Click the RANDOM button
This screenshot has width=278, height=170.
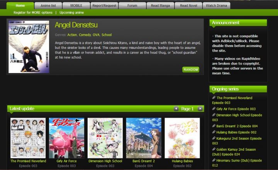pyautogui.click(x=191, y=70)
